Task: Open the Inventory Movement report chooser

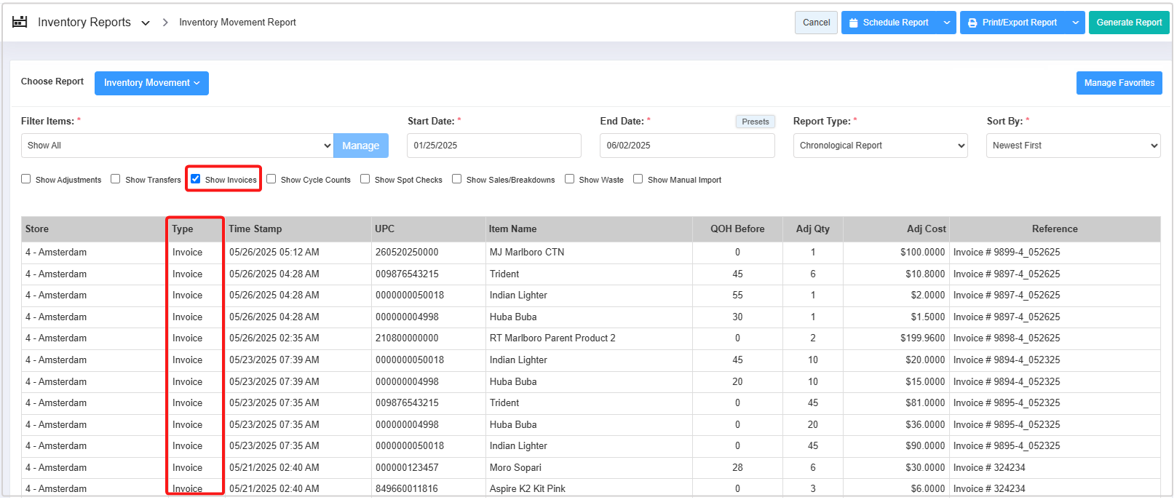Action: coord(151,83)
